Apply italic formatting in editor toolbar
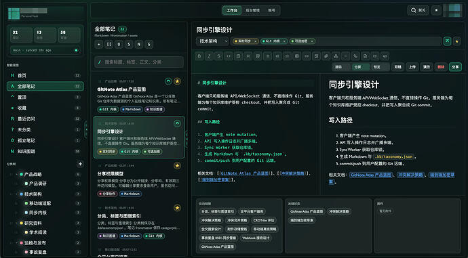This screenshot has width=468, height=258. (x=209, y=56)
